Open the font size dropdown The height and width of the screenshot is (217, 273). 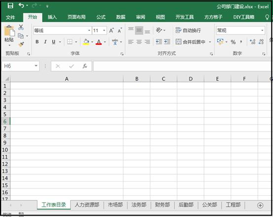coord(104,31)
